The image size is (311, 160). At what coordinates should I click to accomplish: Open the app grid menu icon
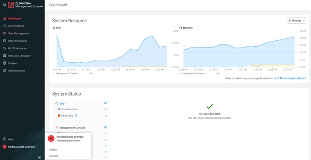(4, 5)
